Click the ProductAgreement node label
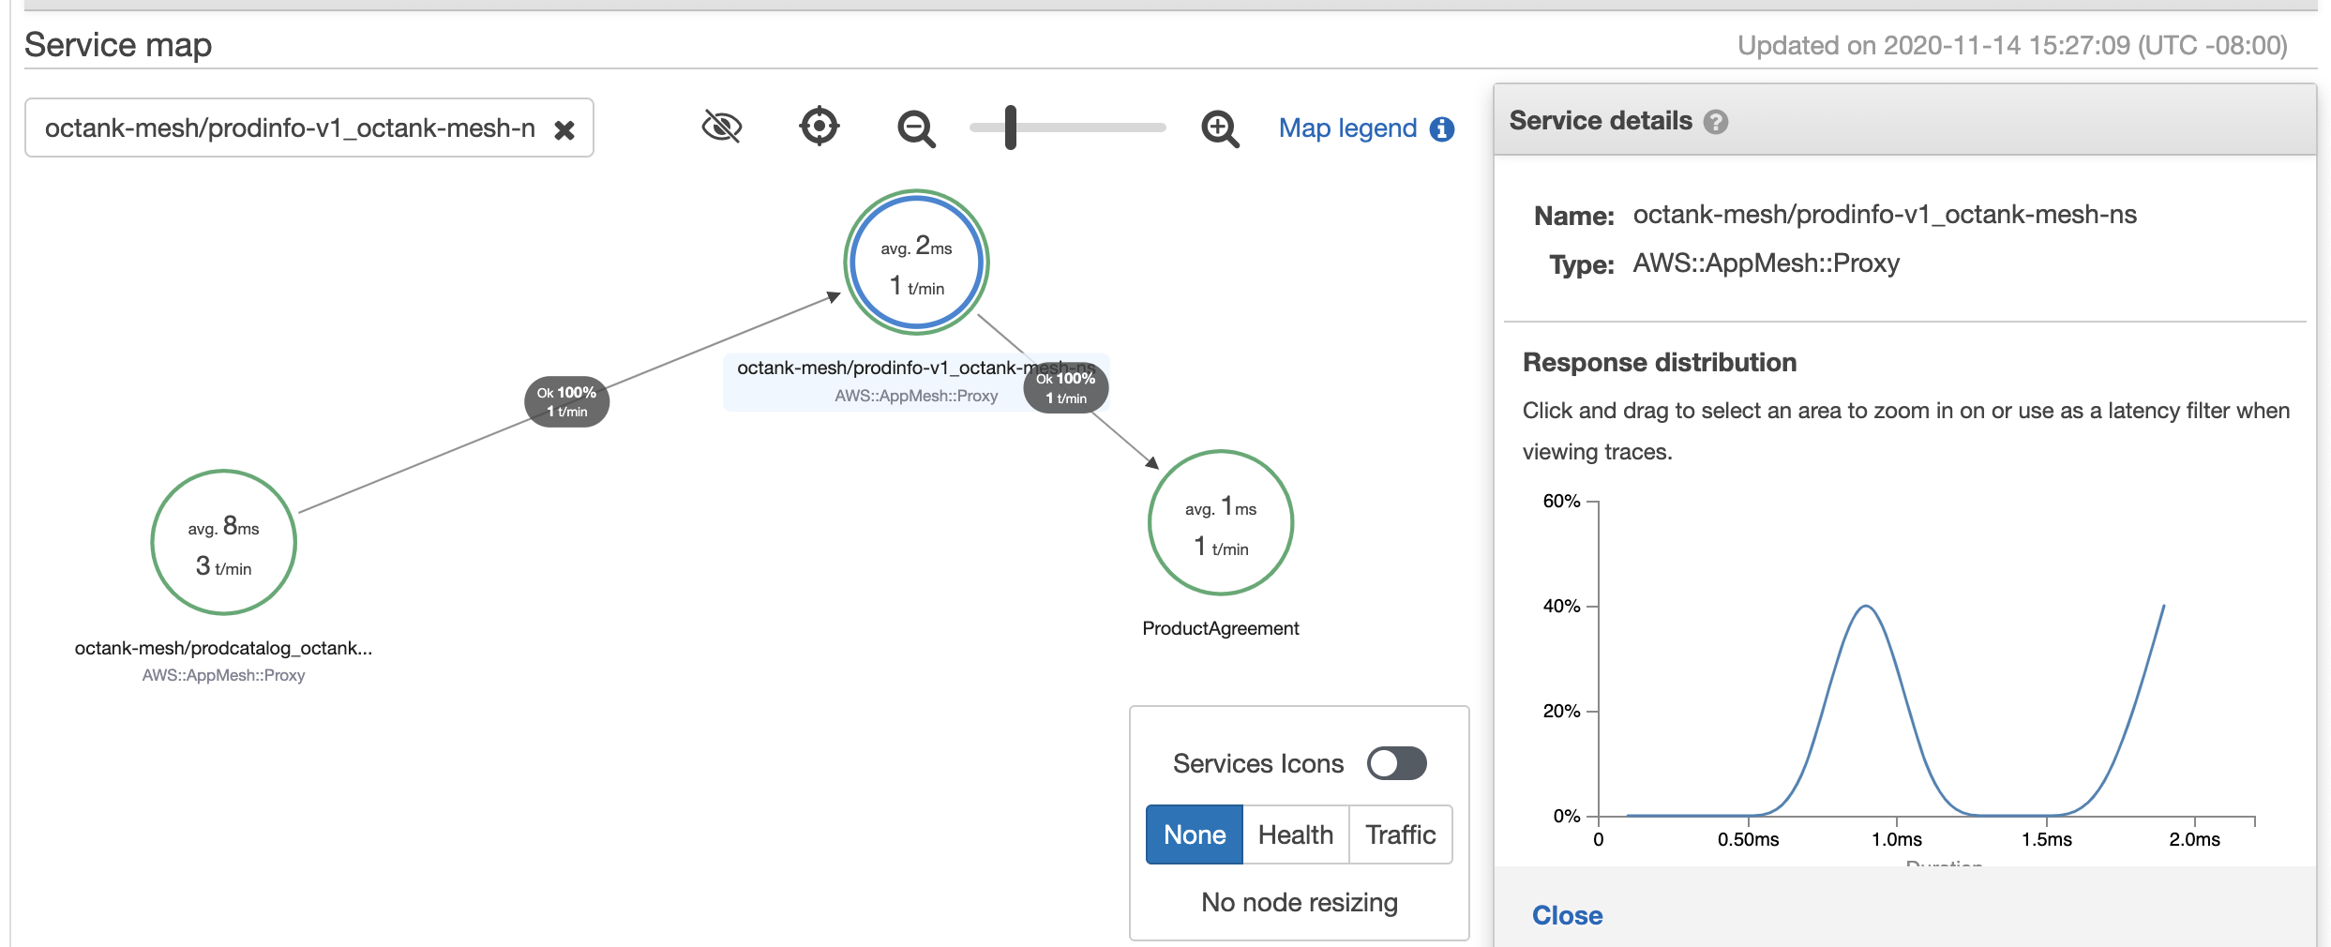Screen dimensions: 2331x947 [x=1220, y=628]
